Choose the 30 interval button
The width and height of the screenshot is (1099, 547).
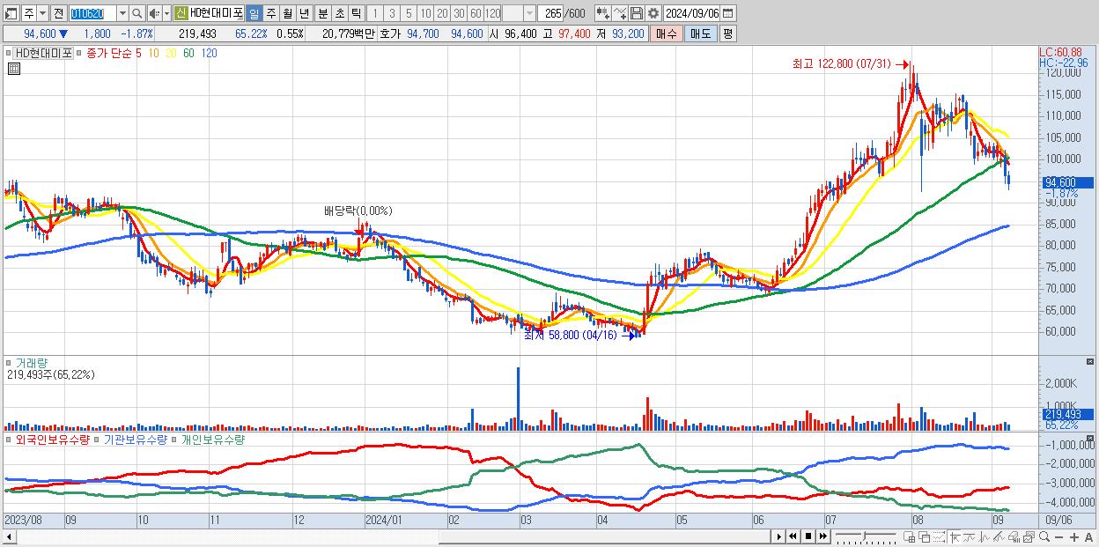[459, 13]
